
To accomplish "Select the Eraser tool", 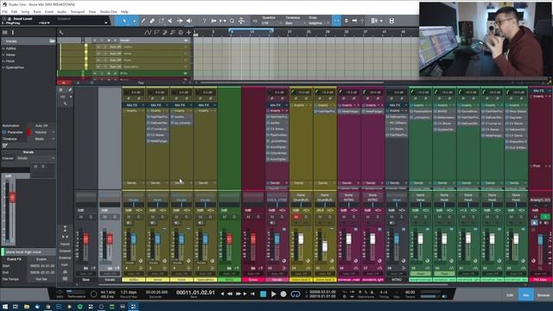I will [x=152, y=21].
